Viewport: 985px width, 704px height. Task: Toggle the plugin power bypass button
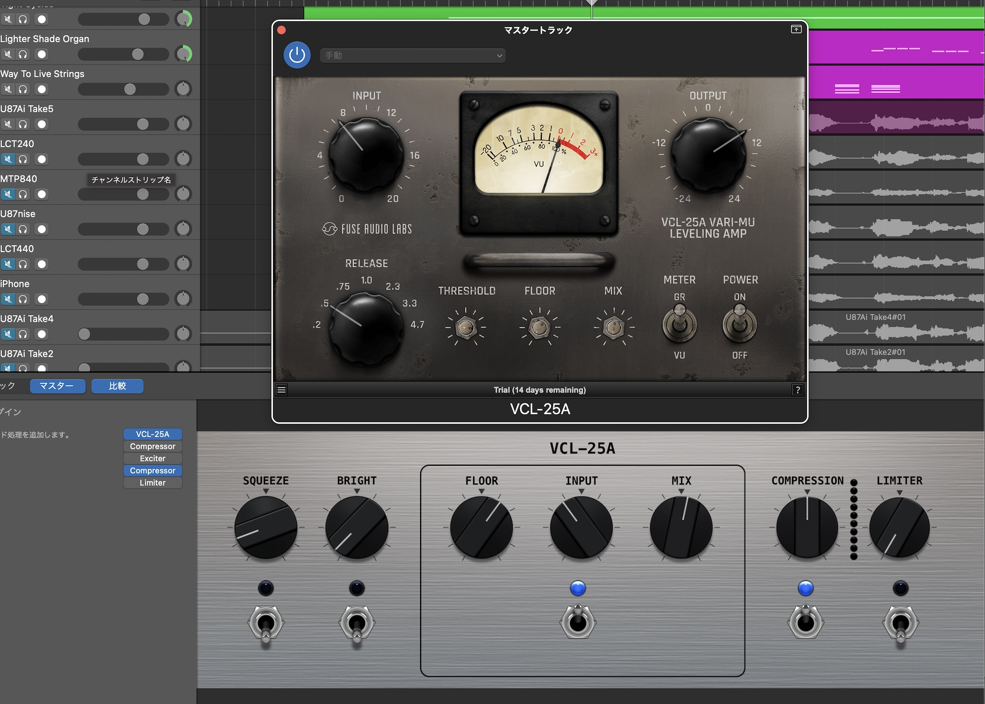click(x=297, y=55)
